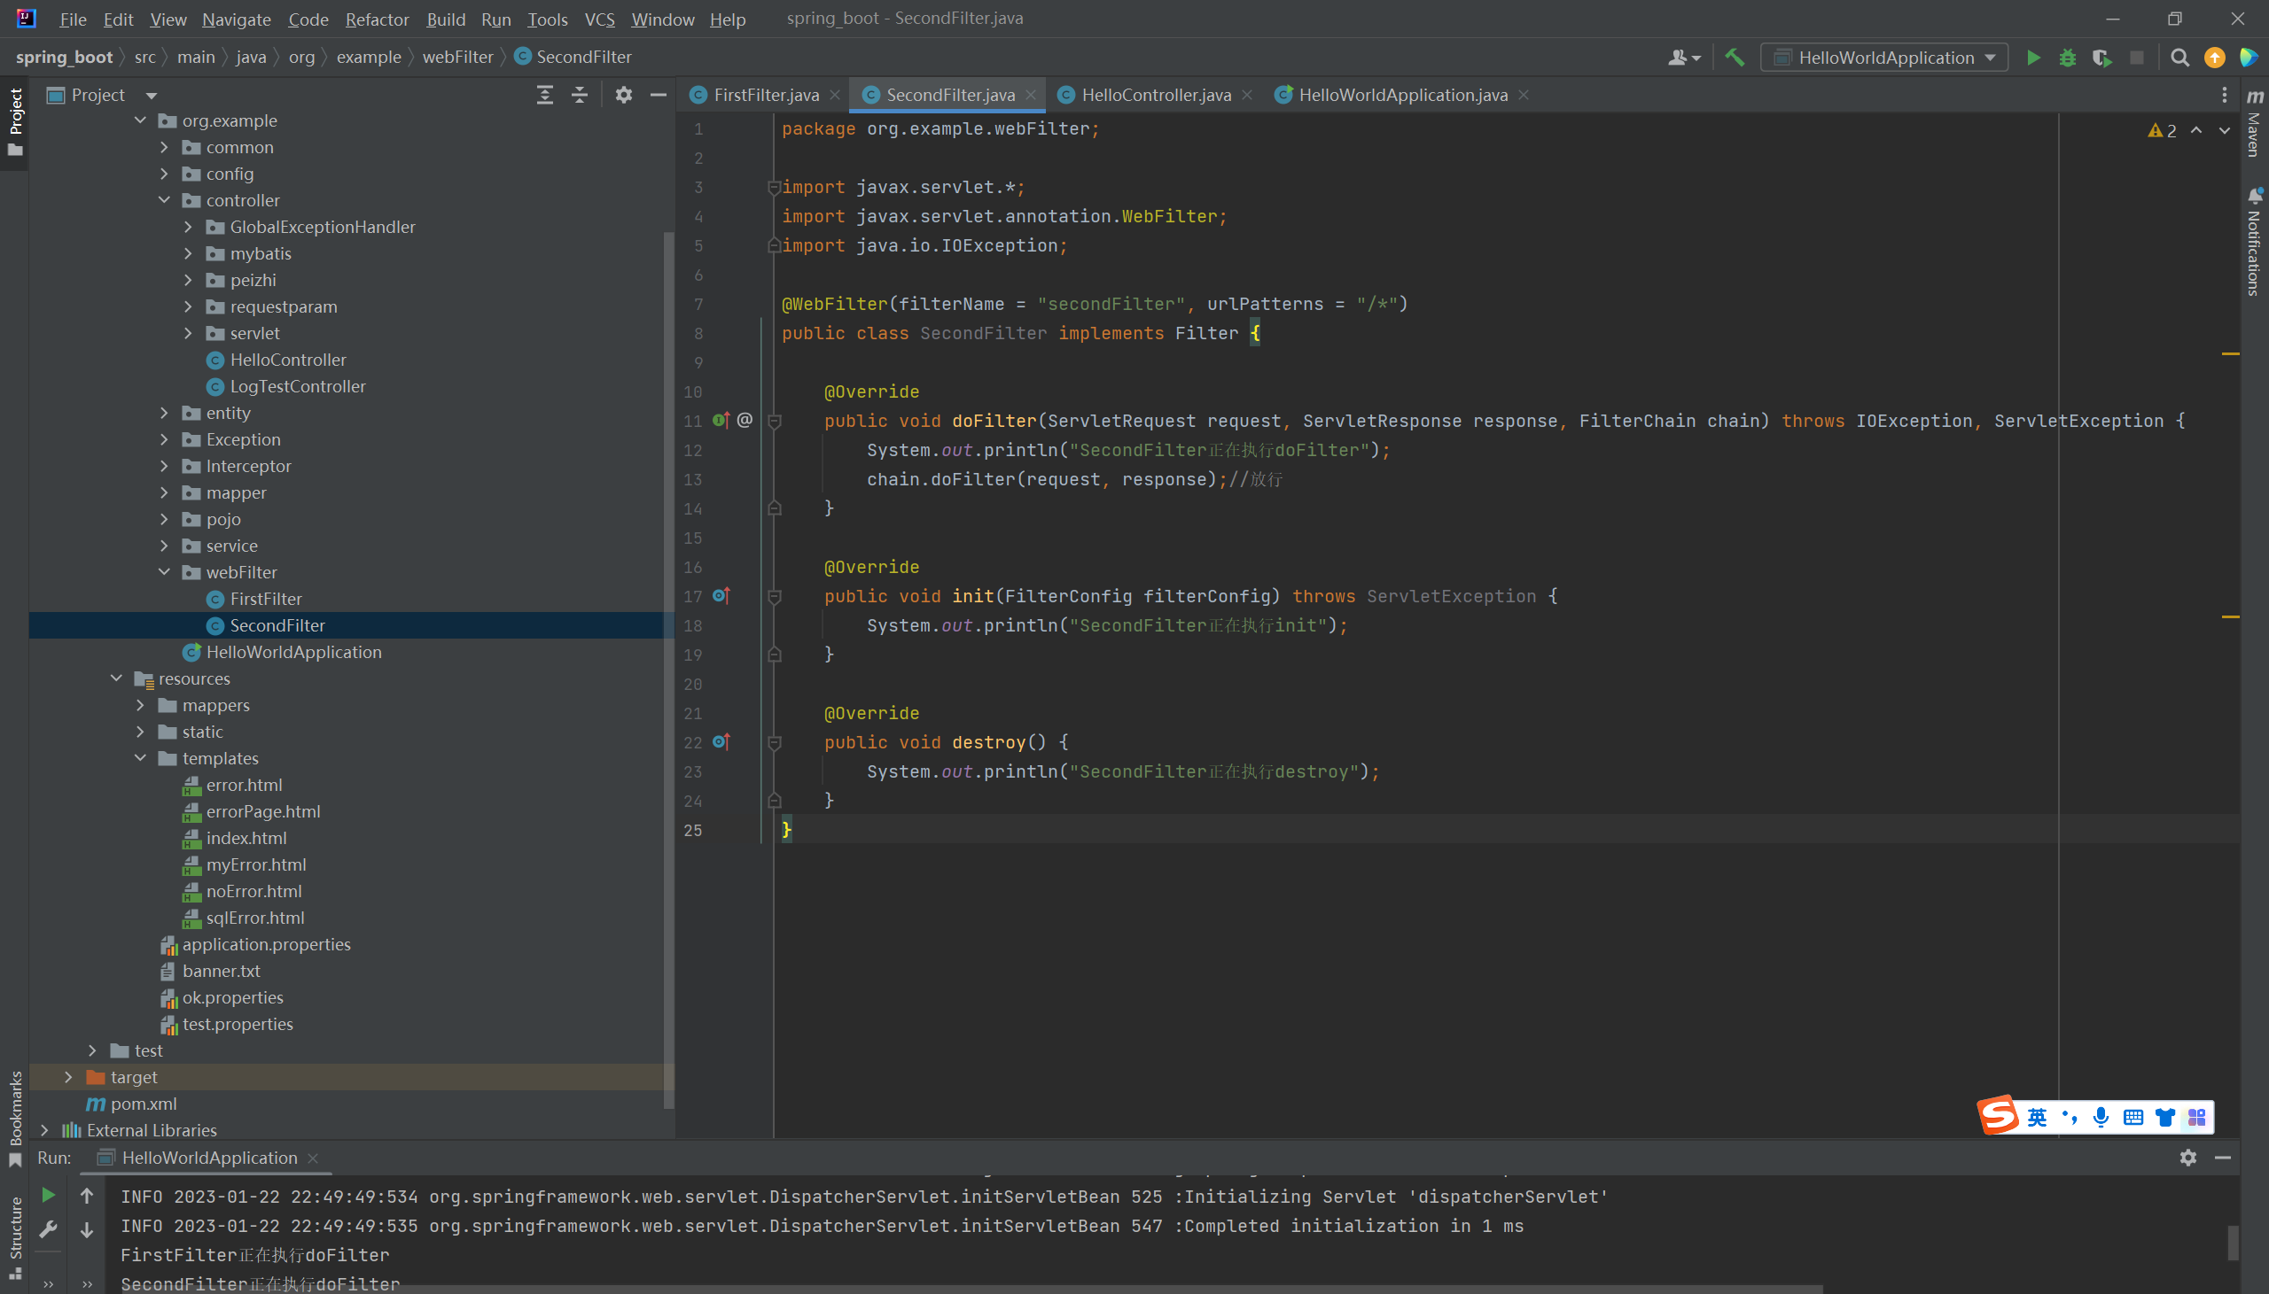This screenshot has width=2269, height=1294.
Task: Open HelloWorldApplication run configuration dropdown
Action: tap(1885, 58)
